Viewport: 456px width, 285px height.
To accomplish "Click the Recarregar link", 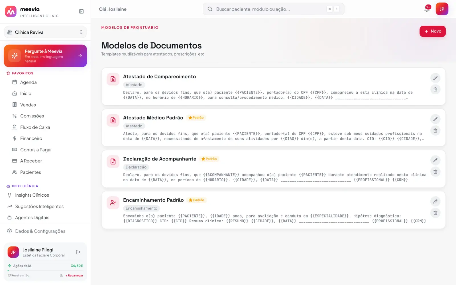I will tap(74, 276).
